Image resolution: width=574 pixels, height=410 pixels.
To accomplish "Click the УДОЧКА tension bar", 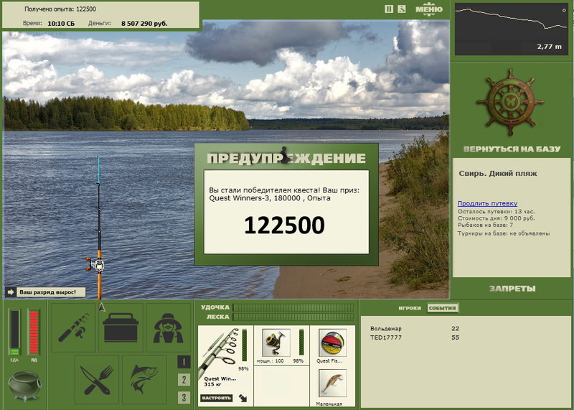I will [293, 307].
